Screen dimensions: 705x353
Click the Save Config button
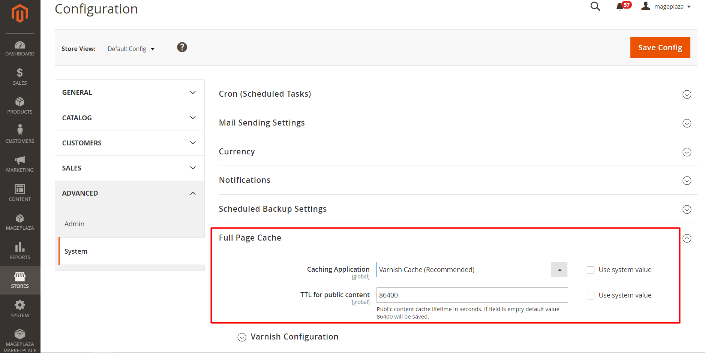click(660, 48)
